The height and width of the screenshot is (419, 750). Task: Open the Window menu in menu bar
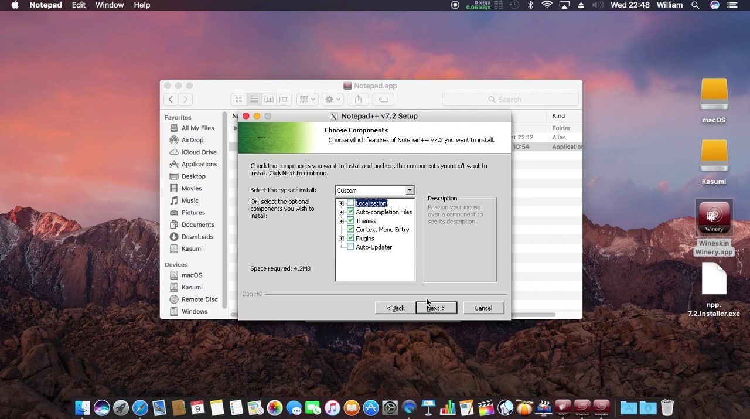pyautogui.click(x=110, y=5)
